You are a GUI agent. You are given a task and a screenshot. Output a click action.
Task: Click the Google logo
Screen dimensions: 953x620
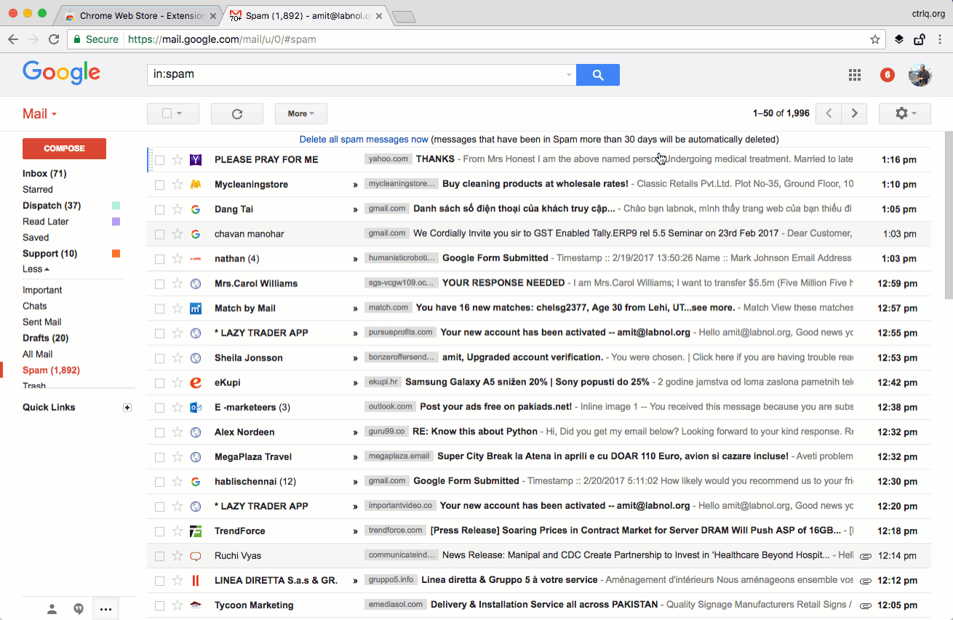coord(62,73)
